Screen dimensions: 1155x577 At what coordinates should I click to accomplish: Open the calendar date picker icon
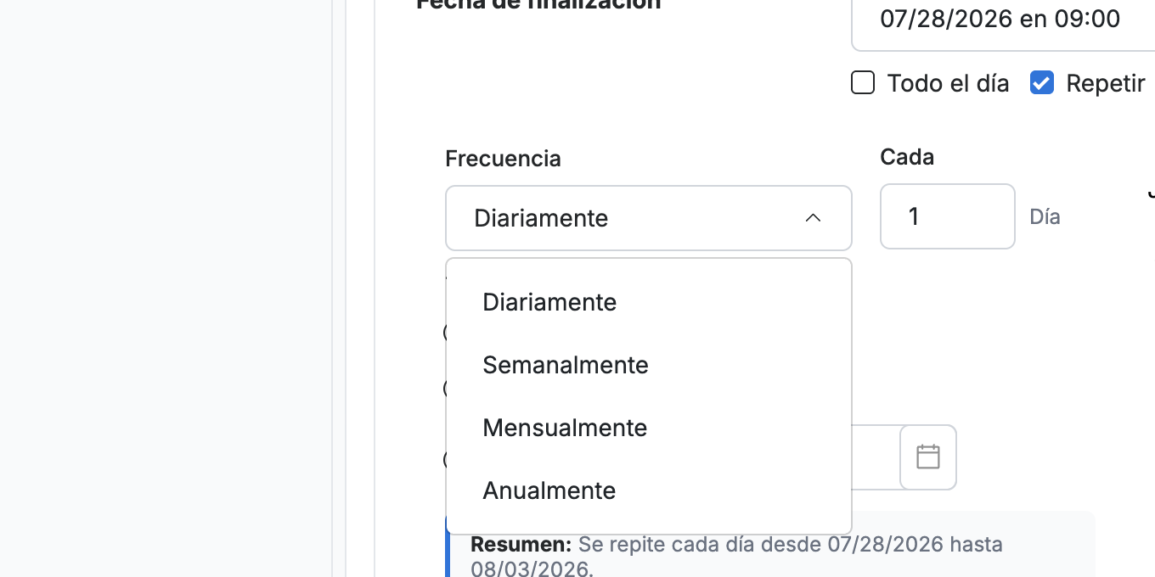point(928,457)
